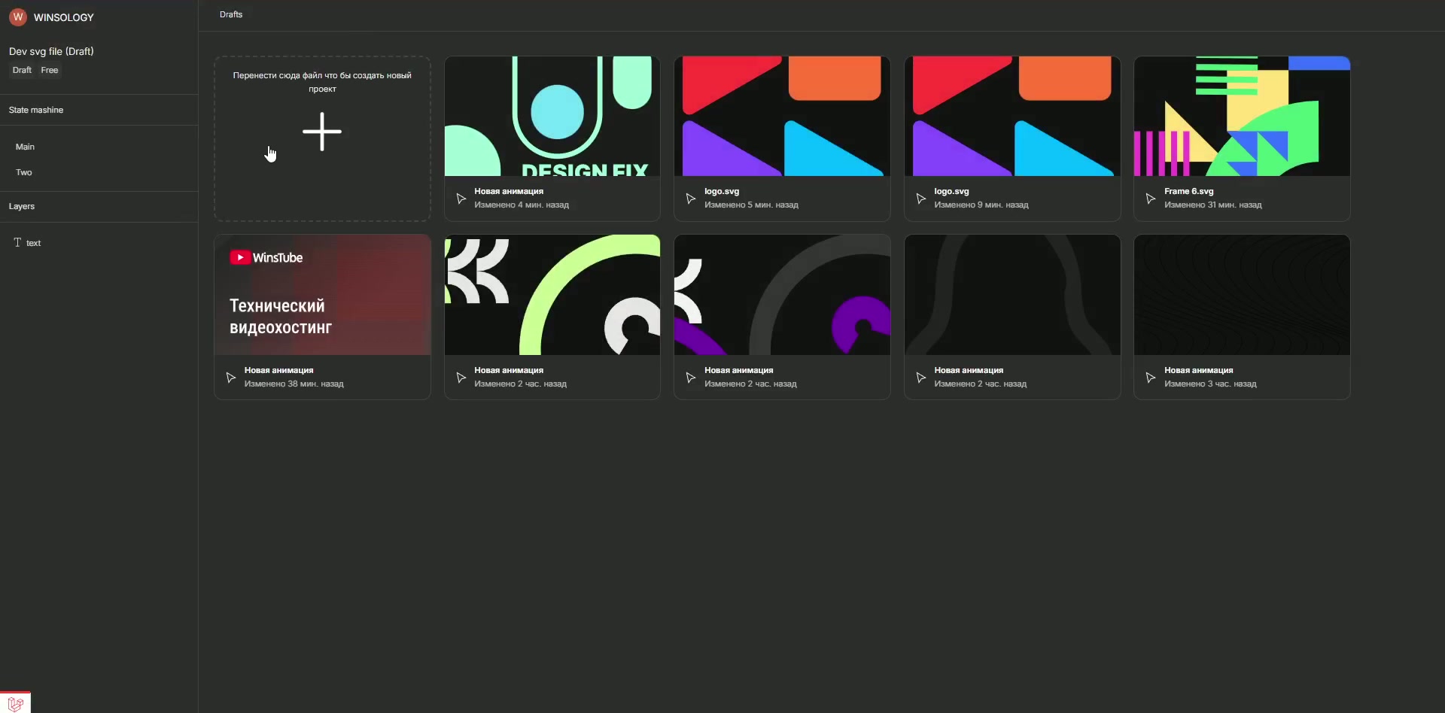Click the Draft tag badge
This screenshot has width=1445, height=713.
click(22, 70)
